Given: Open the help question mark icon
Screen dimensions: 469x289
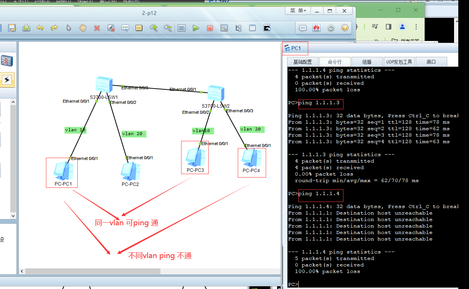Looking at the screenshot, I should click(x=345, y=28).
